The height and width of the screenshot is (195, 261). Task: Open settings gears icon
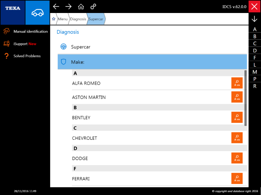pos(93,6)
